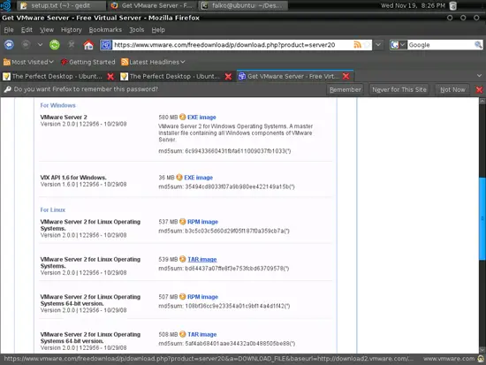Dismiss the password notification bar
This screenshot has width=486, height=365.
(479, 89)
